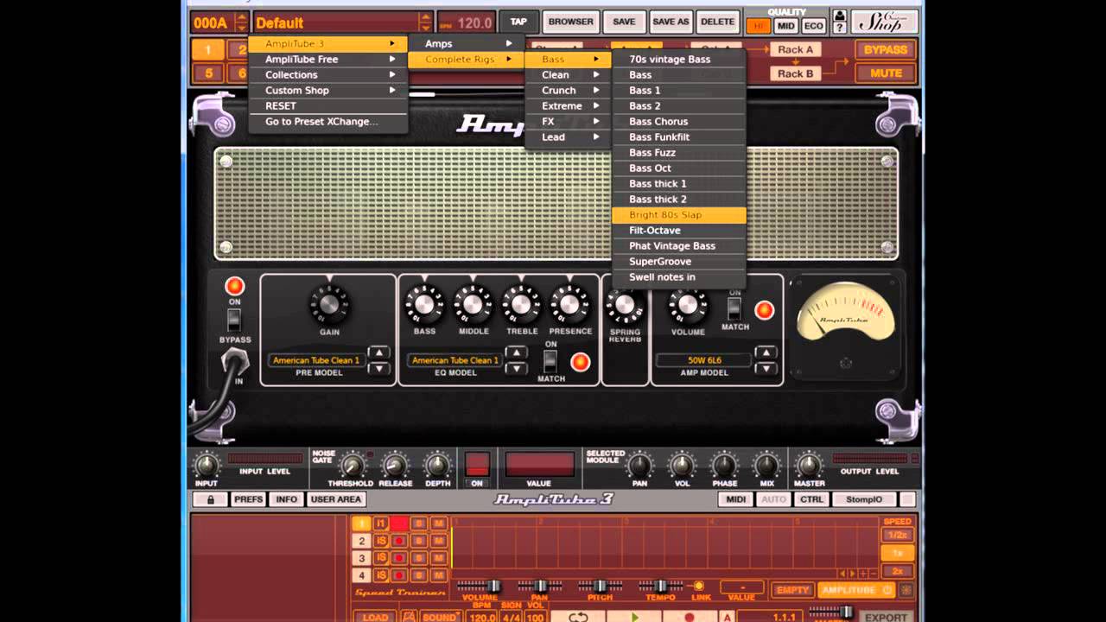
Task: Toggle the noise gate ON button
Action: coord(477,465)
